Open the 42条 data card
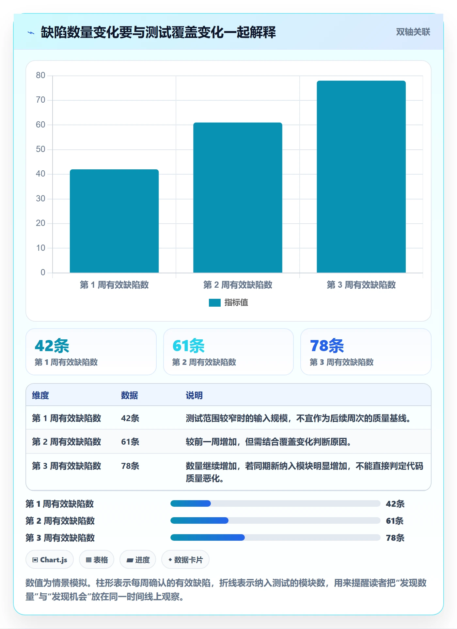Image resolution: width=457 pixels, height=629 pixels. point(91,352)
